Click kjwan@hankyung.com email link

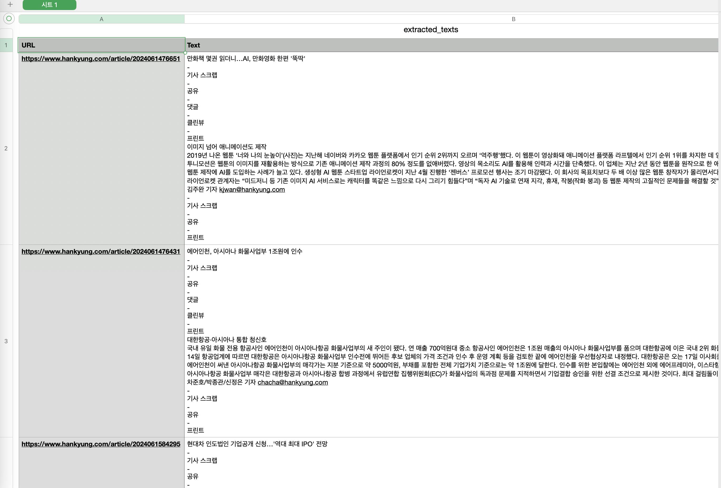click(252, 189)
